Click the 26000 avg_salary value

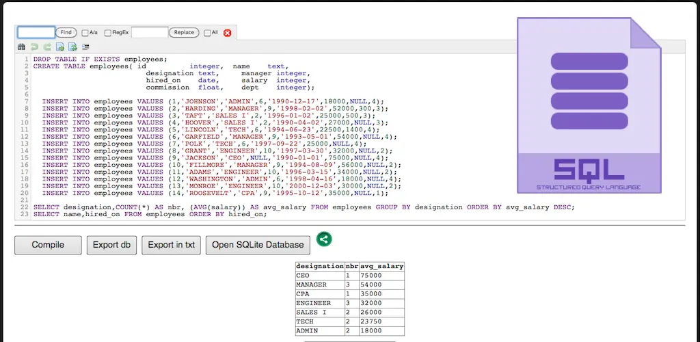coord(381,313)
